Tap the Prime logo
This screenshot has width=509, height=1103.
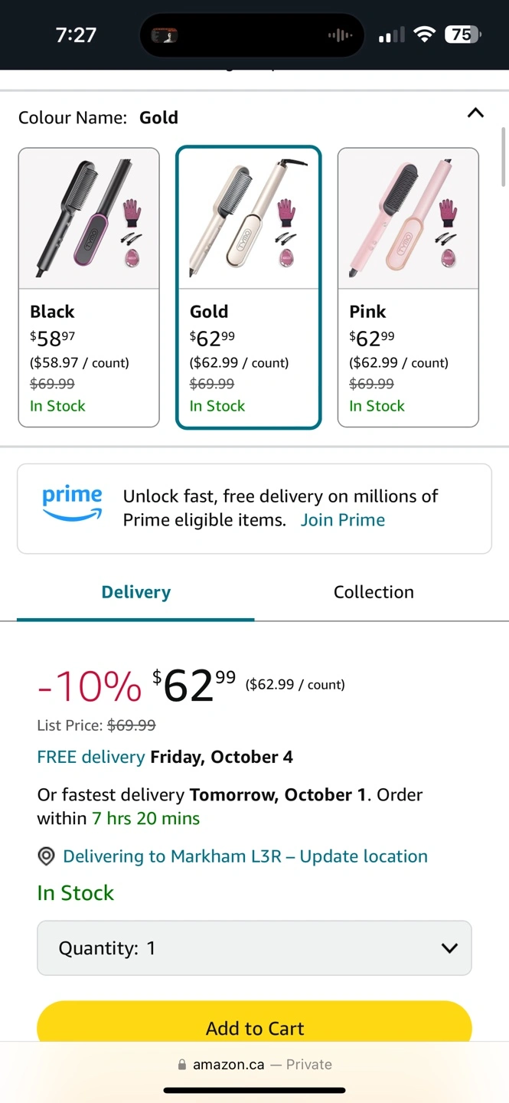(x=72, y=504)
